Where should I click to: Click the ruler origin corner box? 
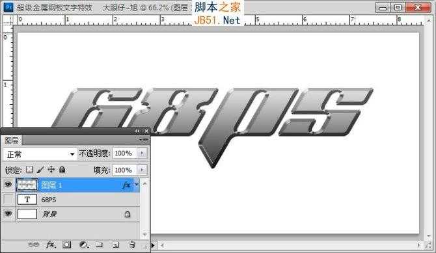click(8, 20)
